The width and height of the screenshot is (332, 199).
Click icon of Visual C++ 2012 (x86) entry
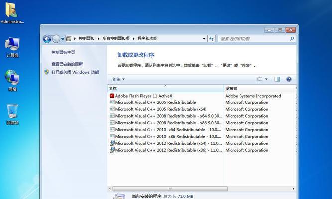tap(112, 150)
